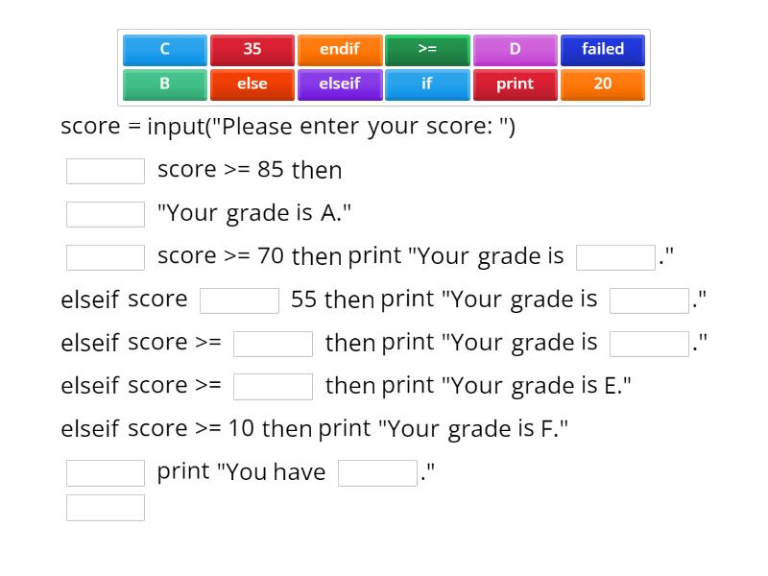The height and width of the screenshot is (576, 768).
Task: Select the "print" word tile
Action: (516, 84)
